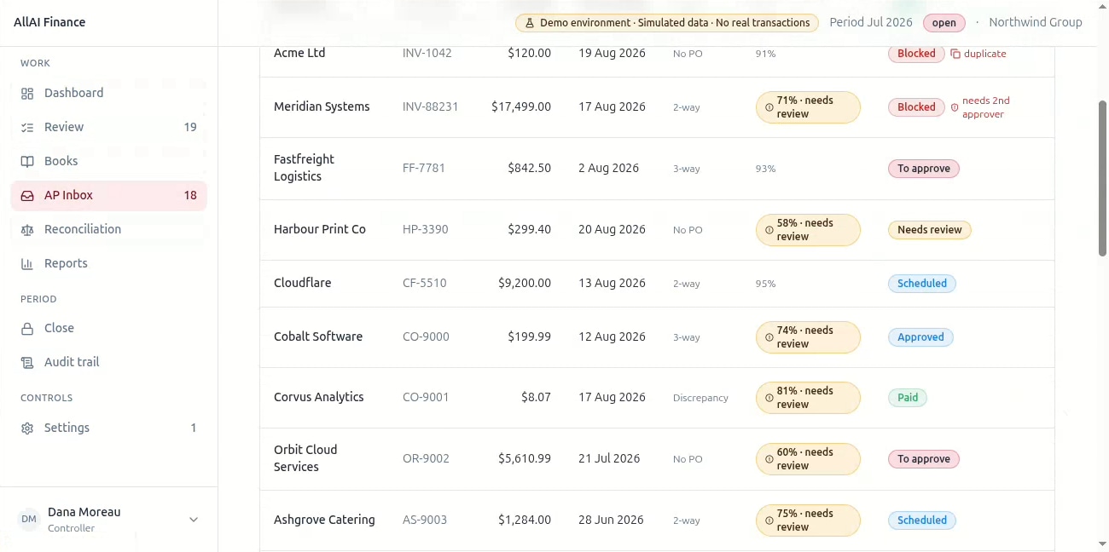Click the Audit trail scroll icon
Screen dimensions: 1109x552
coord(27,362)
